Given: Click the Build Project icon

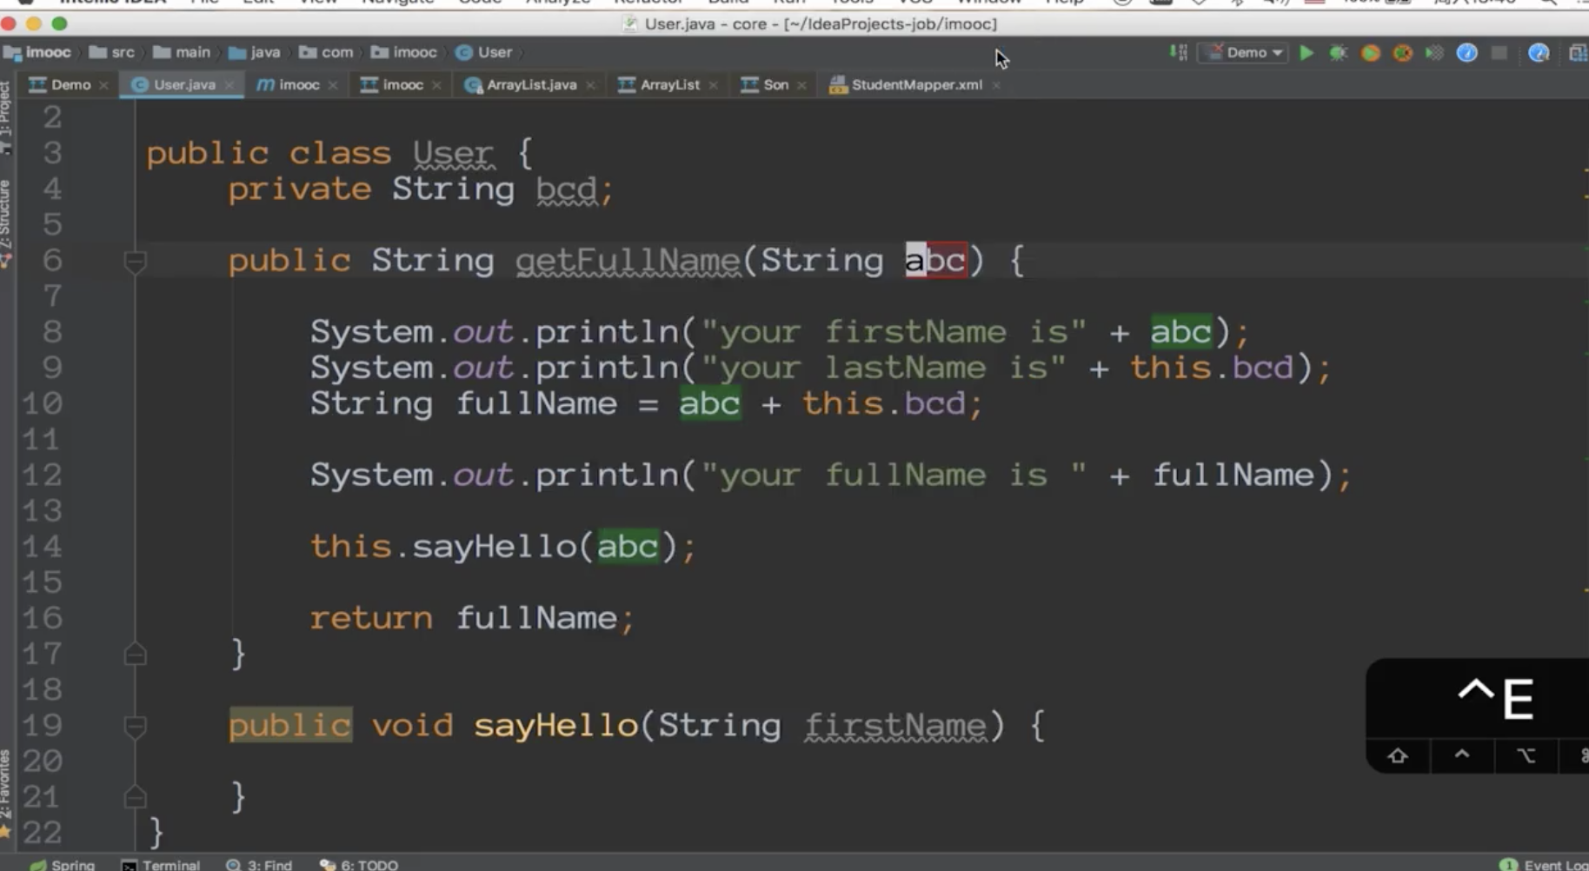Looking at the screenshot, I should [1179, 53].
